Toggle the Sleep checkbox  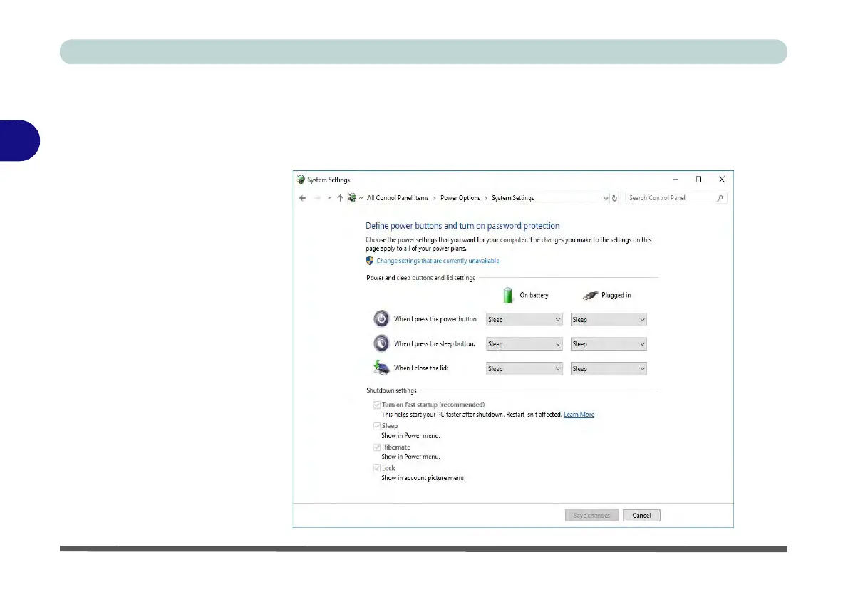(377, 425)
